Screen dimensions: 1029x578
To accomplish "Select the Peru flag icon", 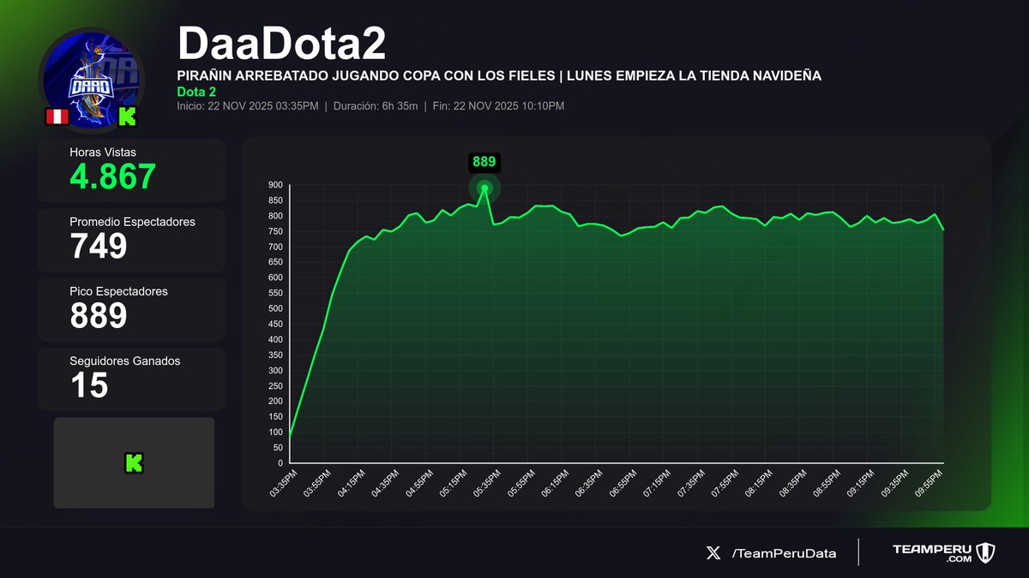I will click(x=57, y=117).
